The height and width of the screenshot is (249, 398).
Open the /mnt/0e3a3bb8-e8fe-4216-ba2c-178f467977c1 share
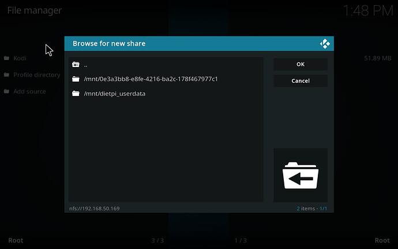151,79
